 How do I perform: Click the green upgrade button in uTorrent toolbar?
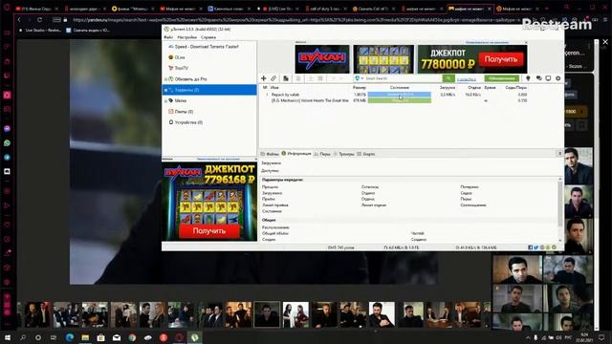point(501,78)
